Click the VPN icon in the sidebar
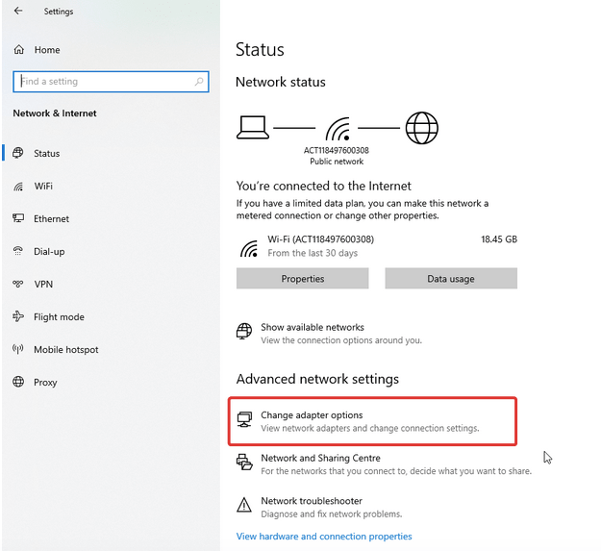 click(x=18, y=284)
